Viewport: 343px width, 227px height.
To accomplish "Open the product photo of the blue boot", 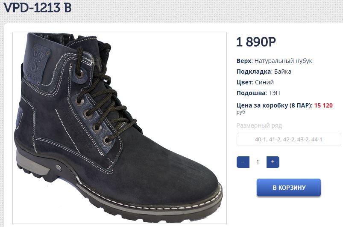I will (120, 128).
